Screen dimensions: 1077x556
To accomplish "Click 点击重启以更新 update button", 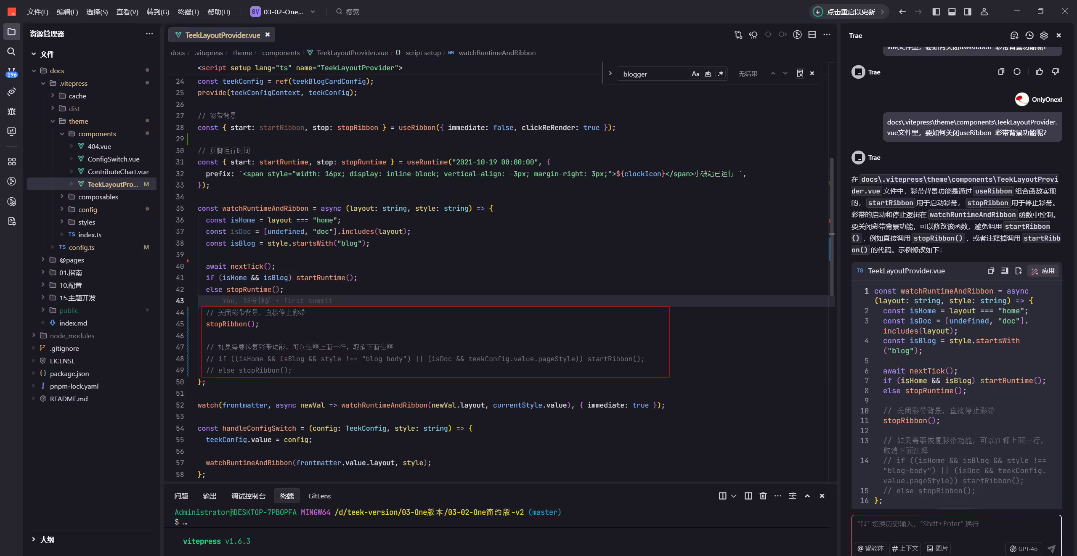I will pyautogui.click(x=850, y=12).
